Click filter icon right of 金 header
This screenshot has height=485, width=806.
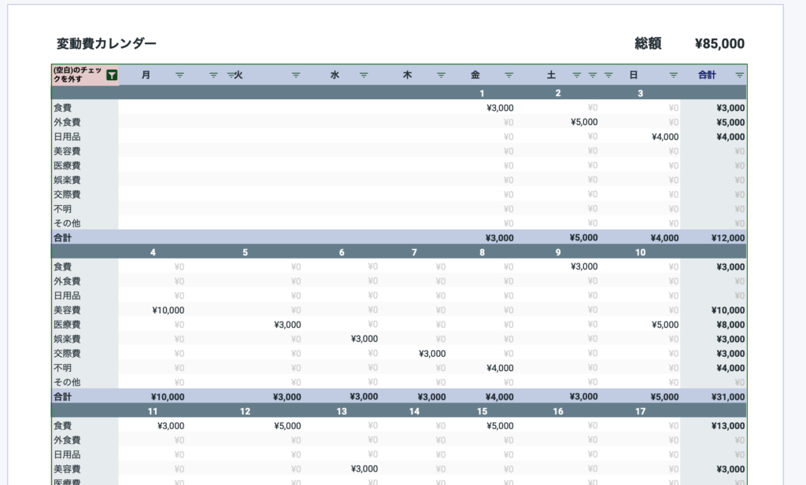pyautogui.click(x=508, y=75)
